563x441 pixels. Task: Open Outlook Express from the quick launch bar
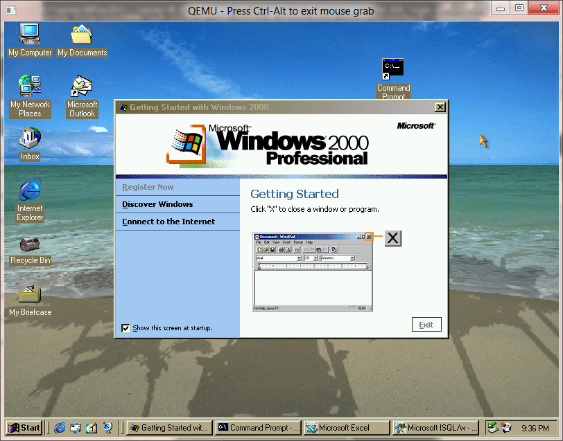[x=76, y=427]
